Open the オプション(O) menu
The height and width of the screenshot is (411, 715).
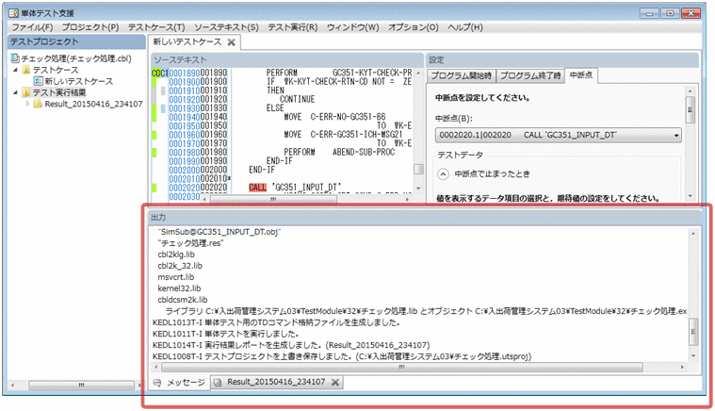(414, 27)
